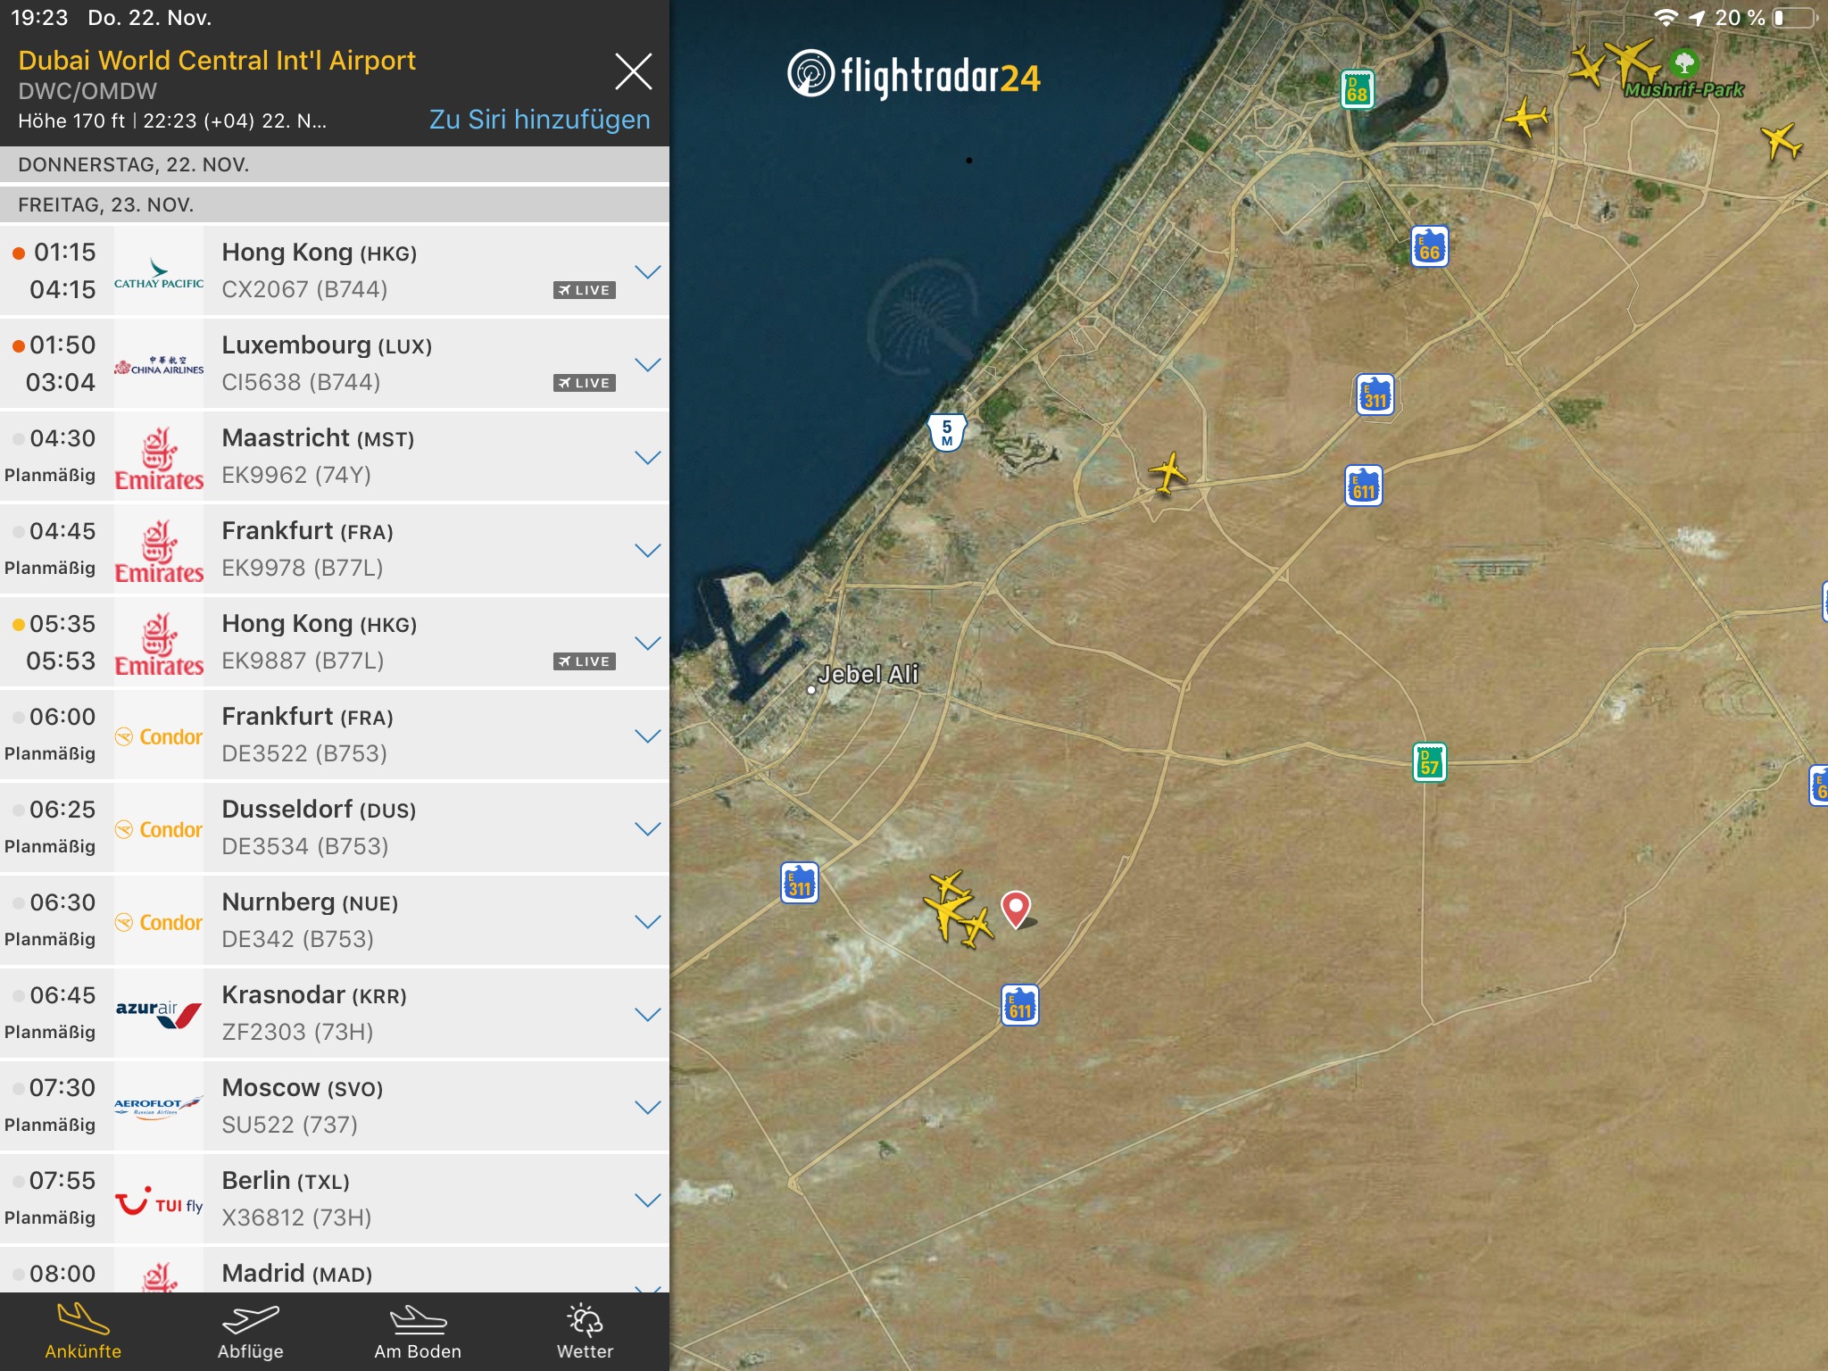Tap the flightradar24 logo
This screenshot has width=1828, height=1371.
coord(914,75)
